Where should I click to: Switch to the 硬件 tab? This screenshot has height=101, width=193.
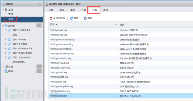(62, 10)
